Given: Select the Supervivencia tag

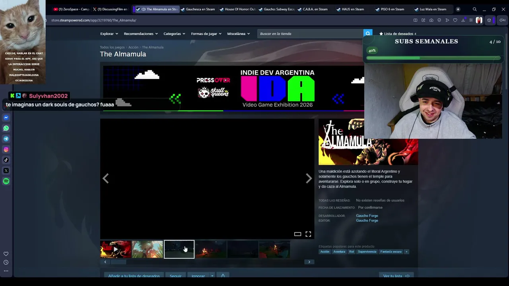Looking at the screenshot, I should pyautogui.click(x=367, y=252).
